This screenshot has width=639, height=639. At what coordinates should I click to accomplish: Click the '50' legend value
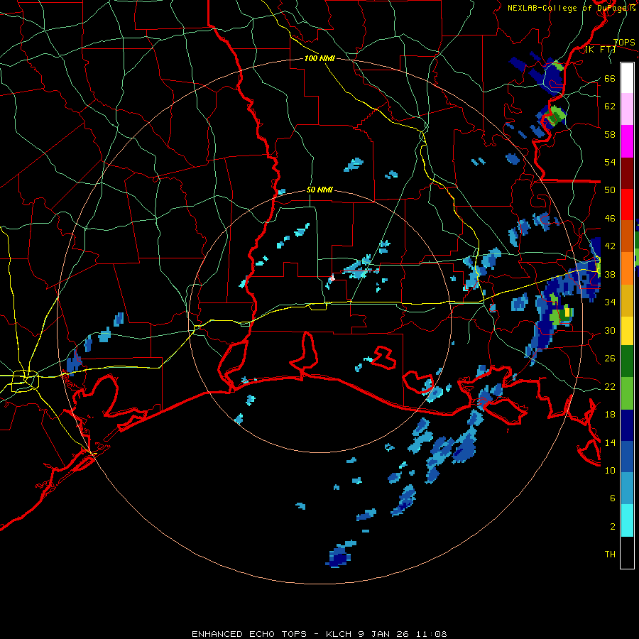[x=610, y=190]
